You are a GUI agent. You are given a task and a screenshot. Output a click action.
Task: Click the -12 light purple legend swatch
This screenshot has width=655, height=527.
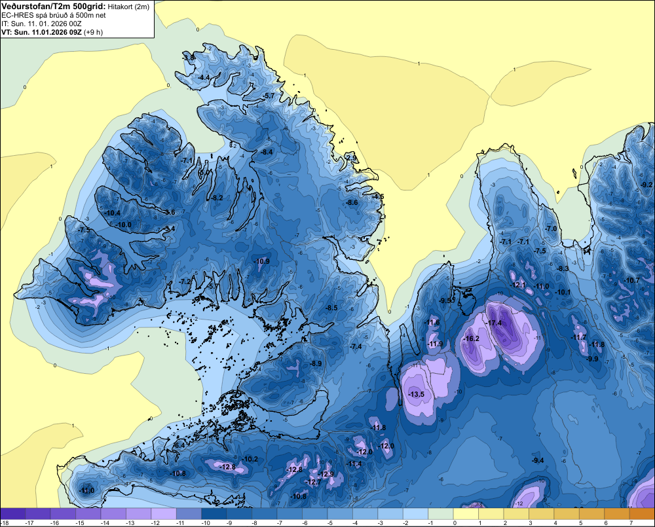[164, 513]
